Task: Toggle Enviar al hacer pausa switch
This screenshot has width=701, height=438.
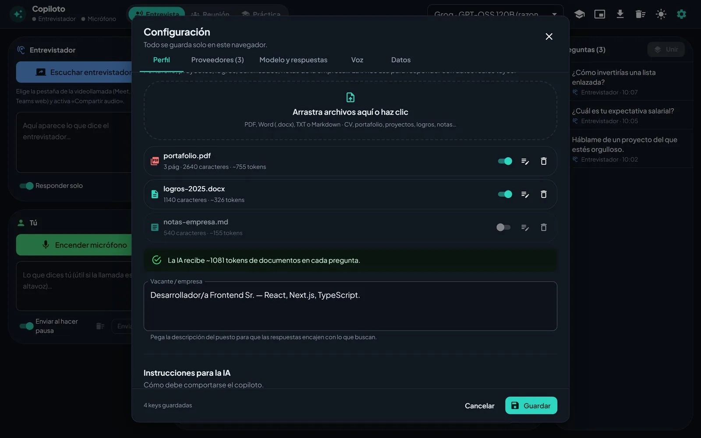Action: click(26, 326)
